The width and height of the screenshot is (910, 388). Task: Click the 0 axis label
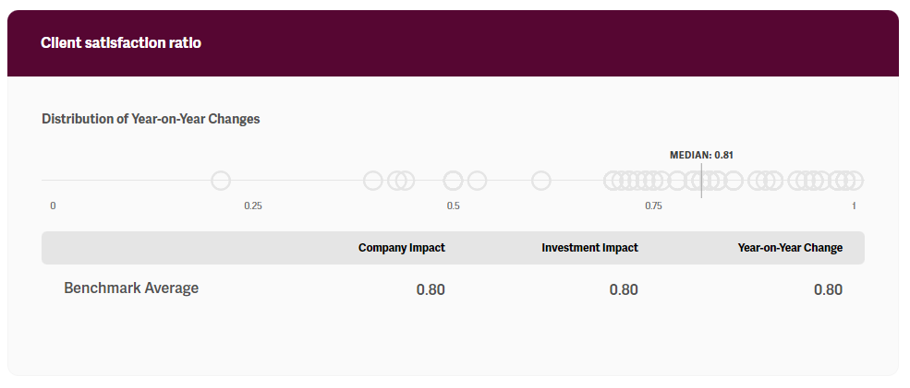click(x=53, y=206)
